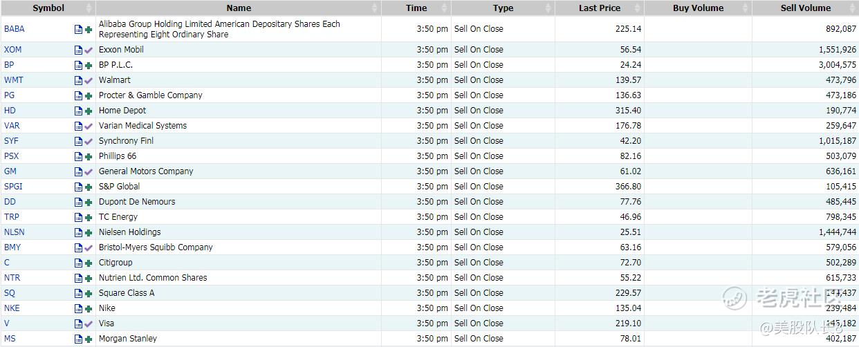859x347 pixels.
Task: Open the VAR document icon
Action: click(78, 126)
